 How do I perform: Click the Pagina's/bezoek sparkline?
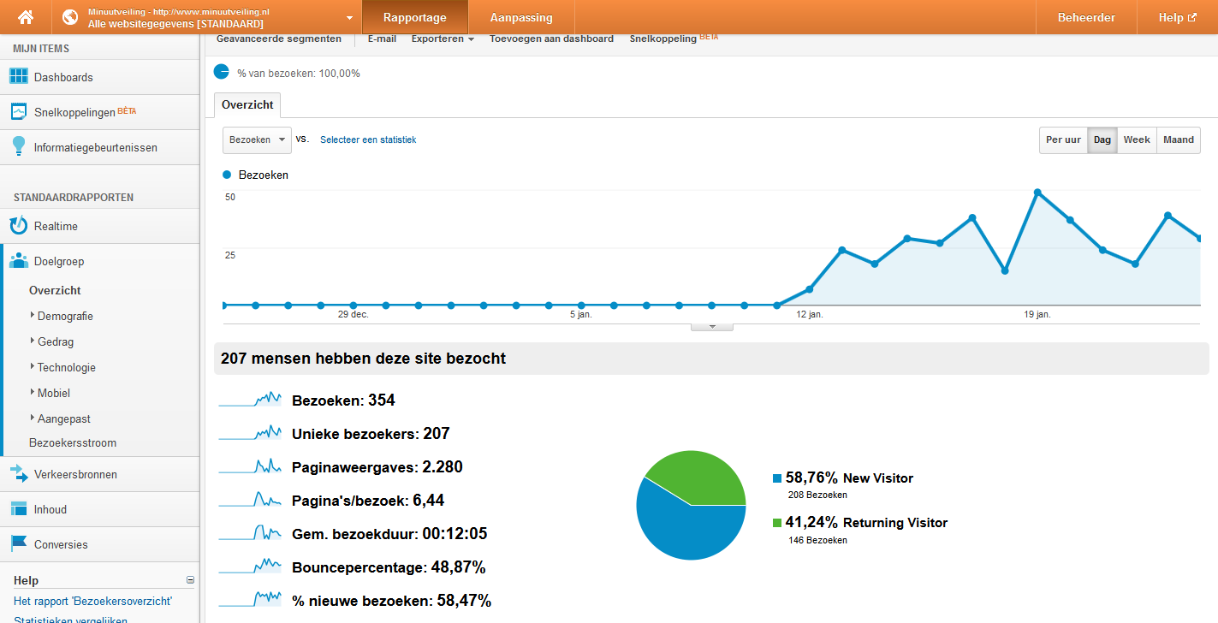tap(250, 500)
